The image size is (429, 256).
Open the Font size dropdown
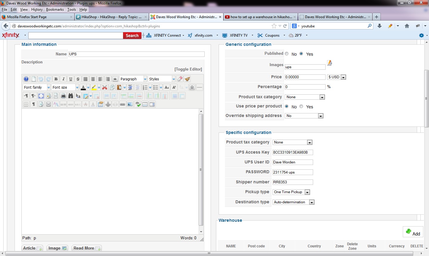coord(65,87)
